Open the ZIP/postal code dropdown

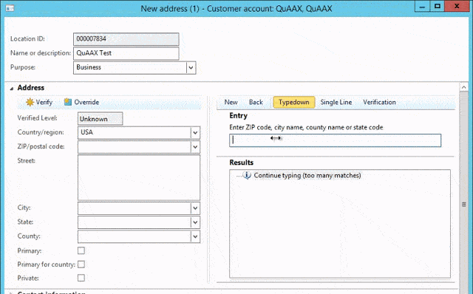(x=195, y=147)
